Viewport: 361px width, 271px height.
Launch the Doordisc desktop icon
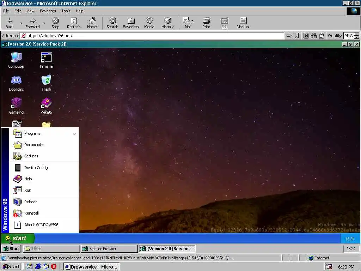16,83
